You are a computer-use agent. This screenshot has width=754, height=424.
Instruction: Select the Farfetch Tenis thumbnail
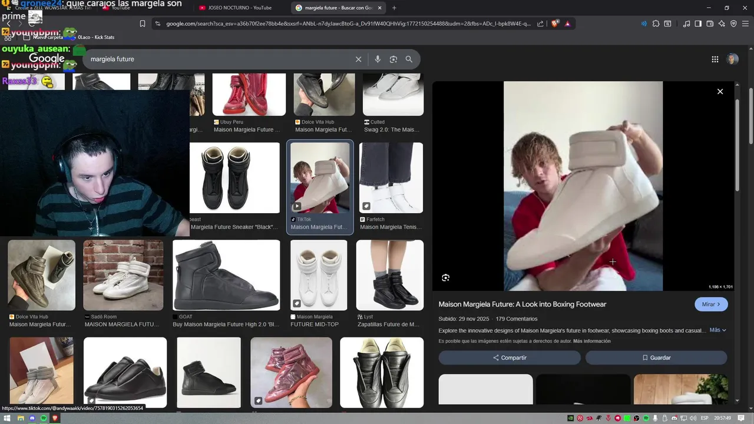coord(391,178)
